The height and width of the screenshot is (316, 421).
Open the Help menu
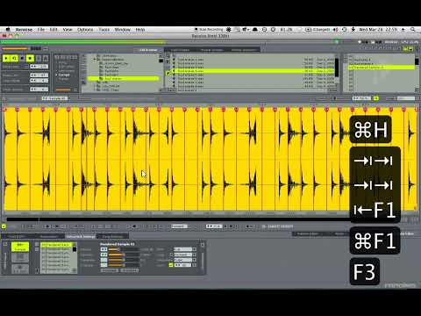coord(140,30)
